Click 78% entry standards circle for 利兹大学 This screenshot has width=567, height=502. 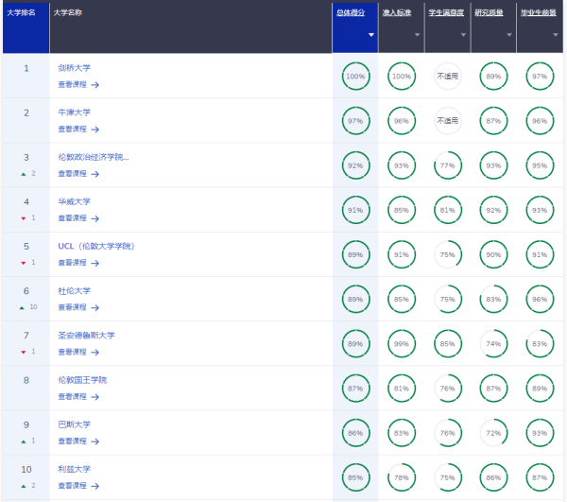402,477
